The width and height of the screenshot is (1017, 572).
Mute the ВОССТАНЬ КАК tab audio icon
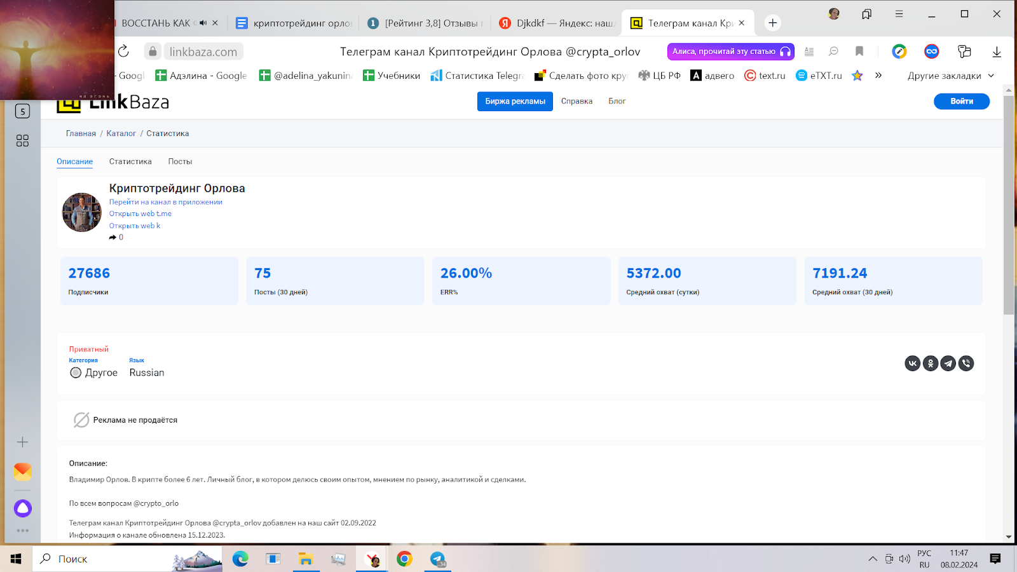click(x=203, y=23)
